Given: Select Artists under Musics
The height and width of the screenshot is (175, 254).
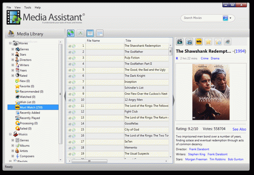Looking at the screenshot, I should 22,151.
